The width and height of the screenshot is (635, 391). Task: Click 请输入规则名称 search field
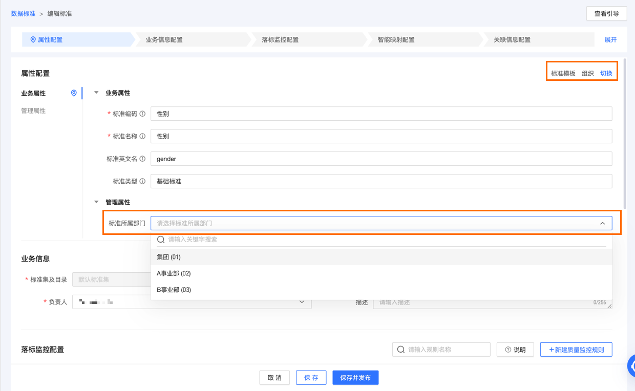coord(441,350)
